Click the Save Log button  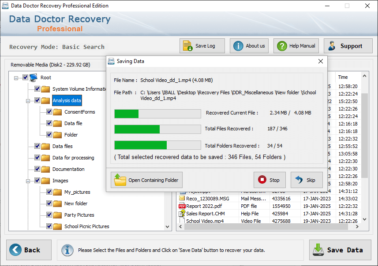202,46
